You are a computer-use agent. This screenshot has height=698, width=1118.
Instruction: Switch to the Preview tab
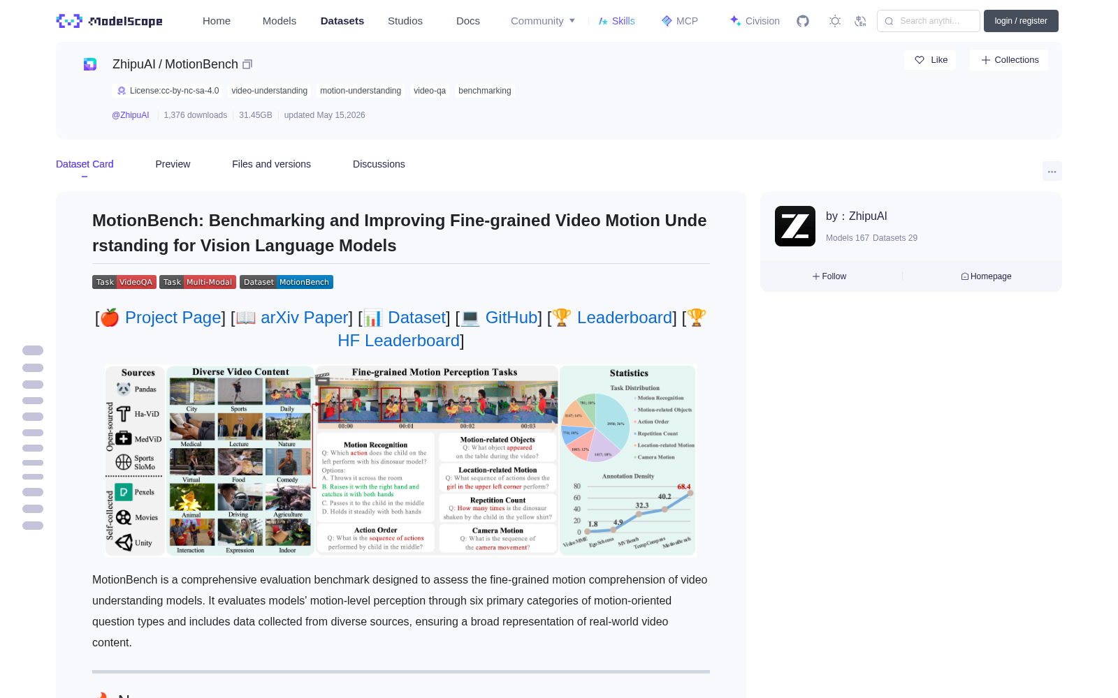click(173, 164)
